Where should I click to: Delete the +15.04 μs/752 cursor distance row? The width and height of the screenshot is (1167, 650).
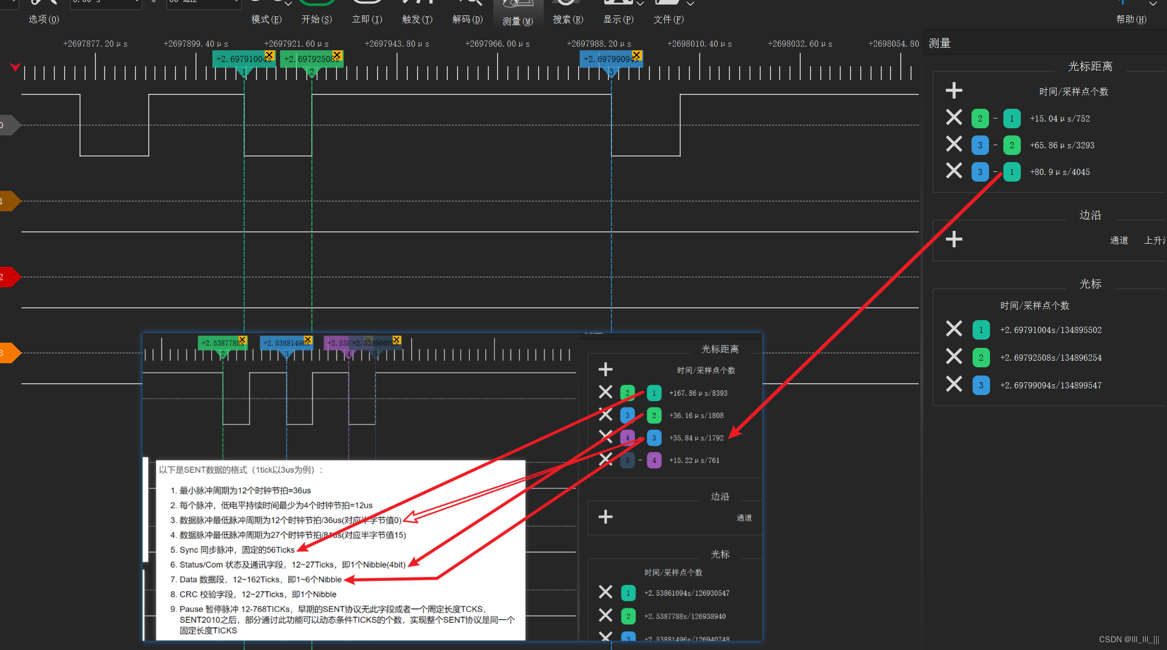[954, 118]
